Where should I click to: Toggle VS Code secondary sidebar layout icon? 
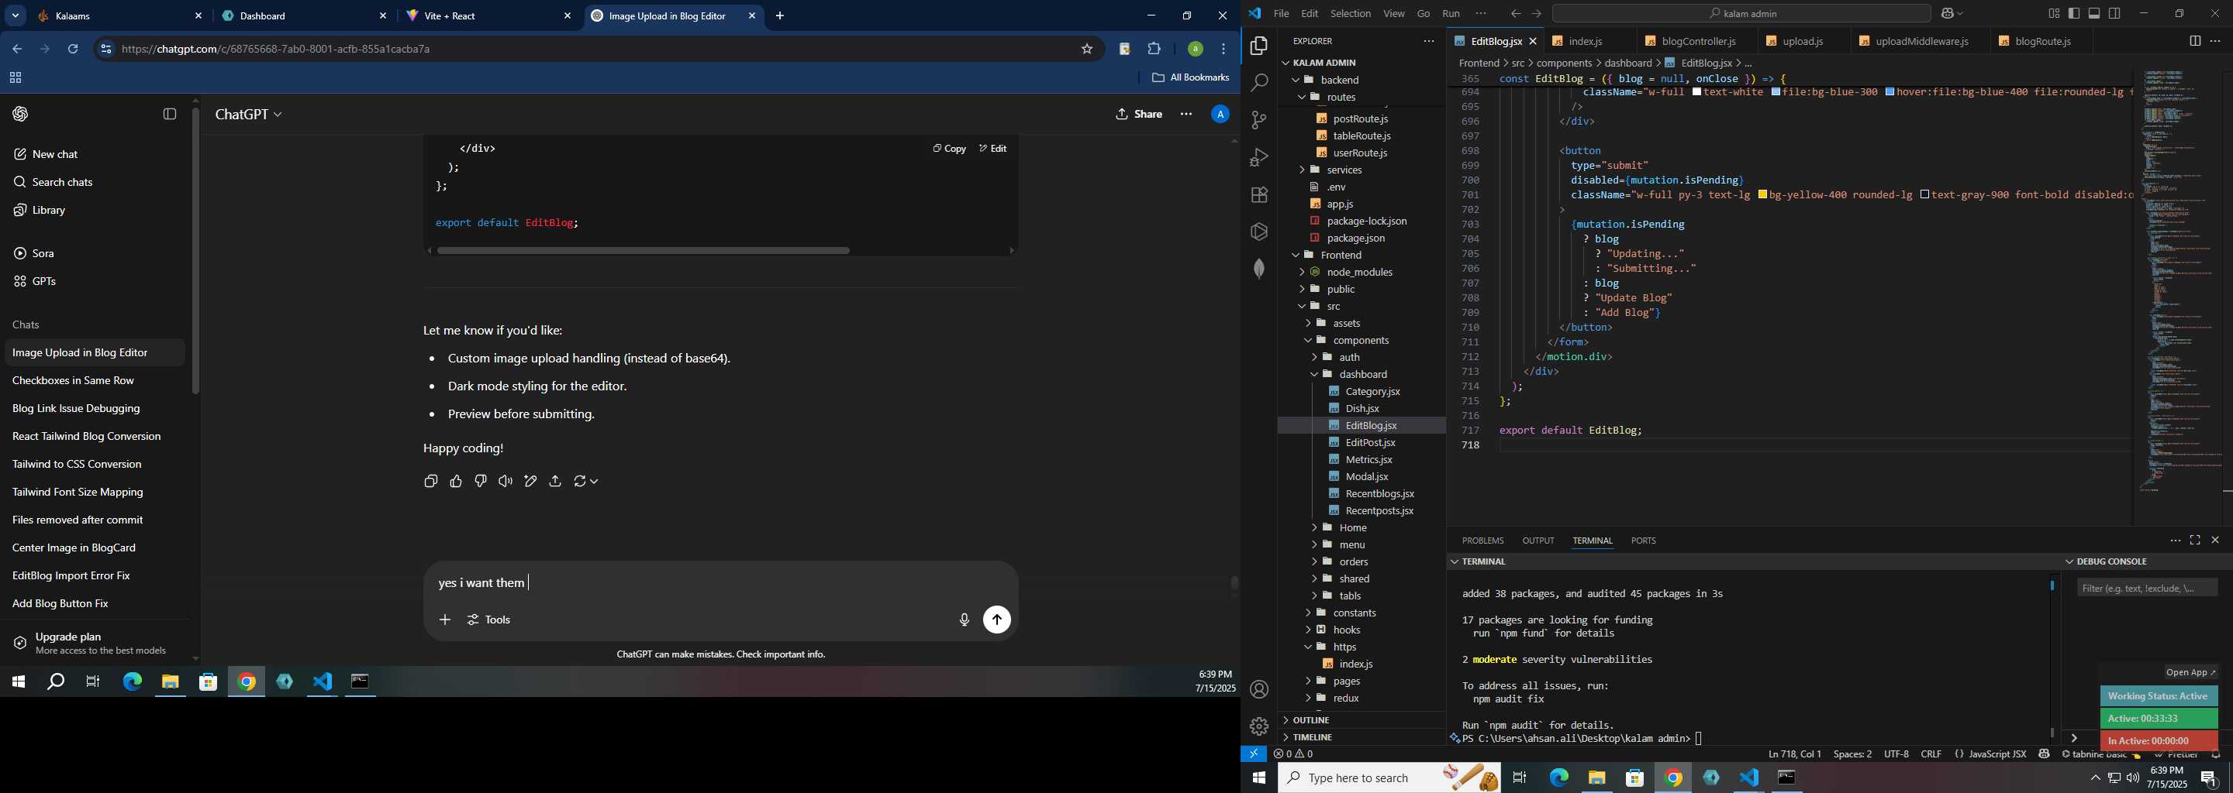tap(2114, 13)
